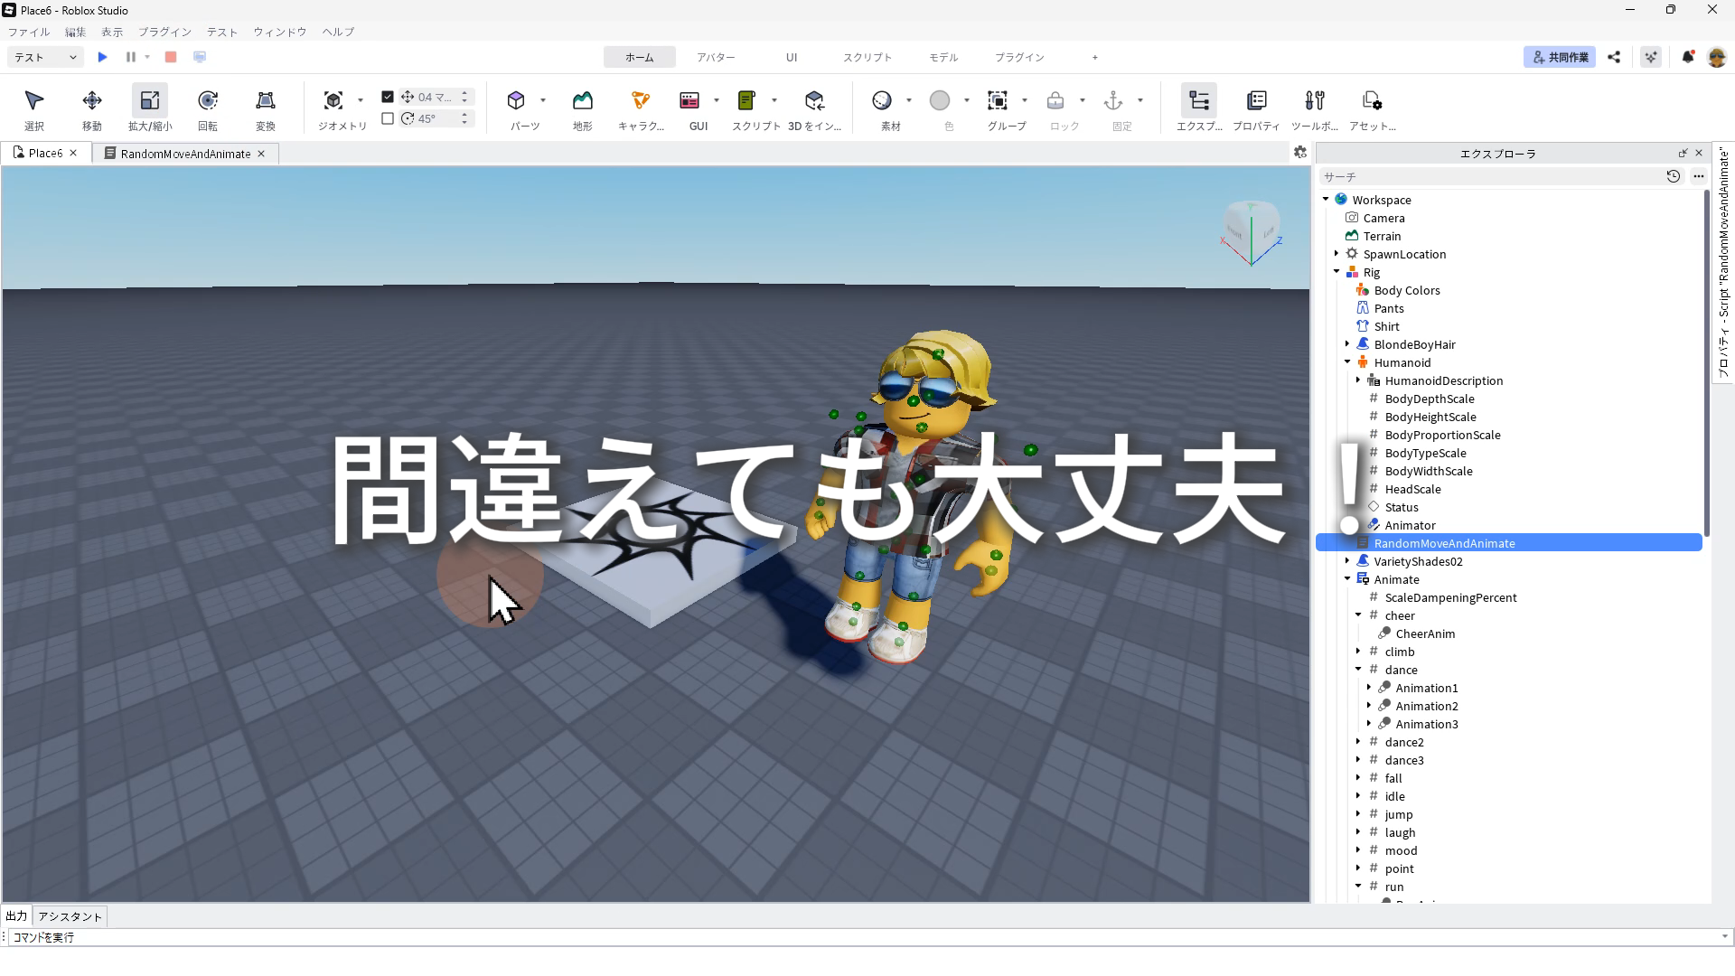Insert a Part from toolbar
The height and width of the screenshot is (976, 1735).
516,100
